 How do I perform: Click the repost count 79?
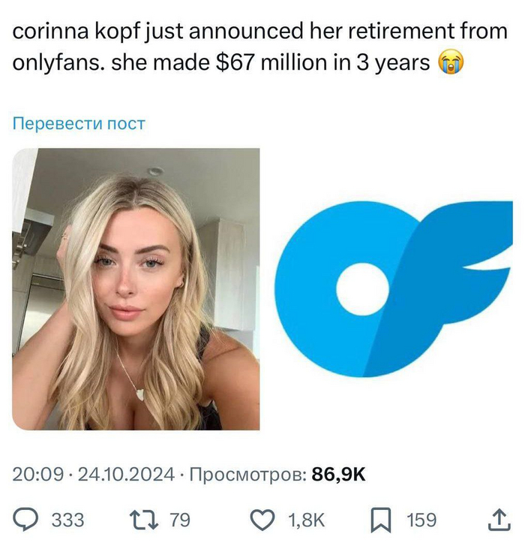pyautogui.click(x=180, y=520)
